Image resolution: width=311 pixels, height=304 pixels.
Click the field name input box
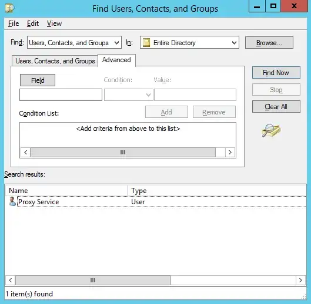(x=61, y=95)
